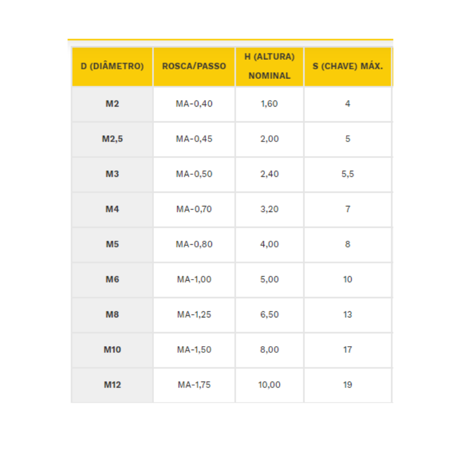Select the 5,5 key size cell
451x451 pixels.
347,174
